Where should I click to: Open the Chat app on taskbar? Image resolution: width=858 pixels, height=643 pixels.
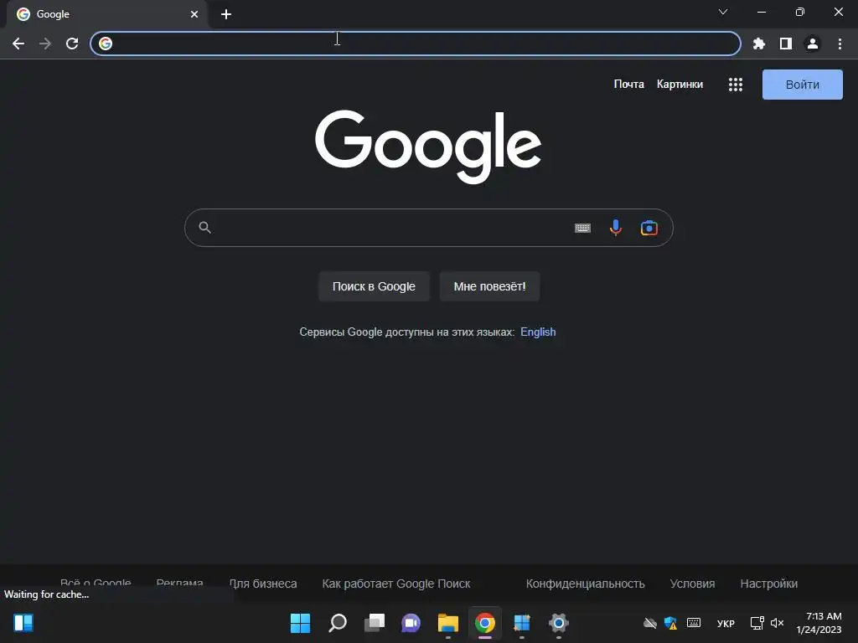click(411, 623)
